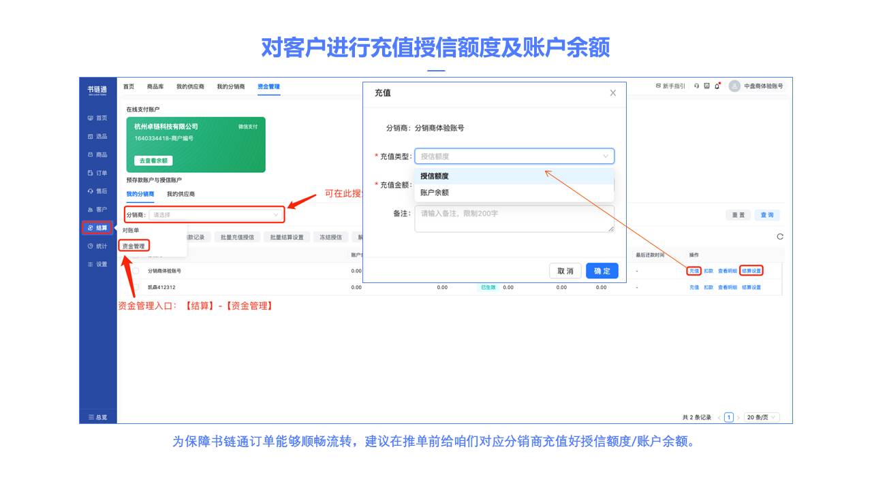Open the 分销商 请选择 dropdown
Screen dimensions: 872x490
[217, 214]
